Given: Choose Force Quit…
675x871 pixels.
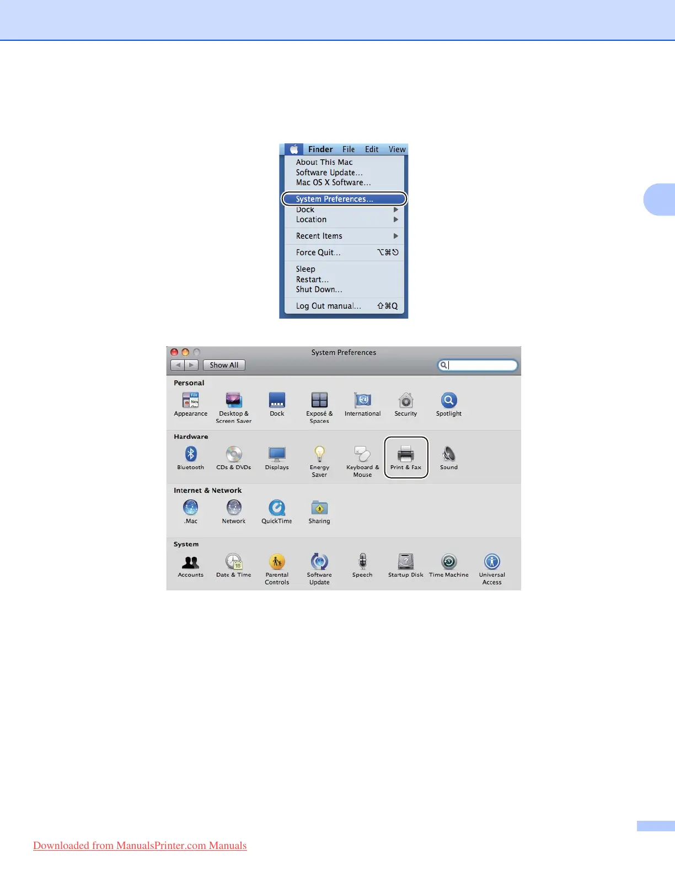Looking at the screenshot, I should point(345,252).
